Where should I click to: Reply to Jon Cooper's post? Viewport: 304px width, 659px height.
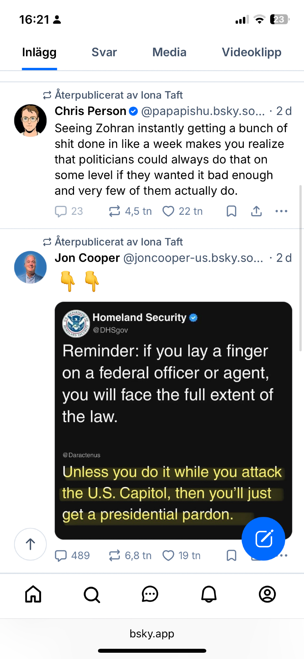[x=61, y=556]
